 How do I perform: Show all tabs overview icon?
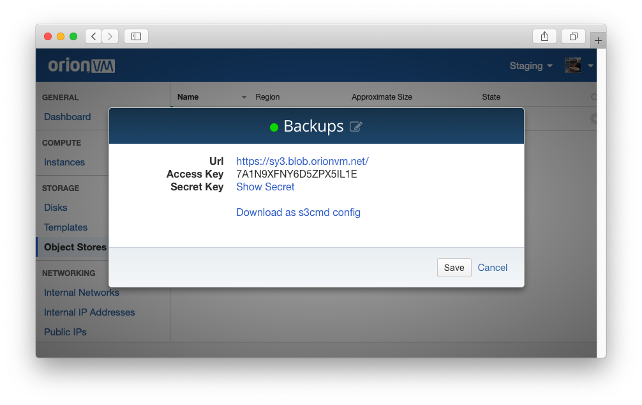click(x=573, y=36)
